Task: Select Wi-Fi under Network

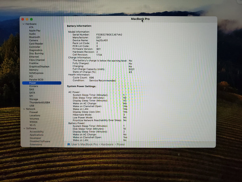Action: [x=33, y=125]
